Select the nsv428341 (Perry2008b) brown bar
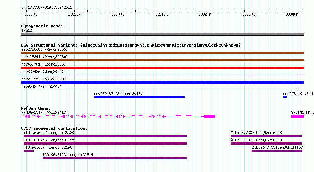Viewport: 314px width, 172px height. 162,60
